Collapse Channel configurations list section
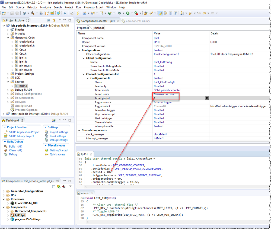 84,74
